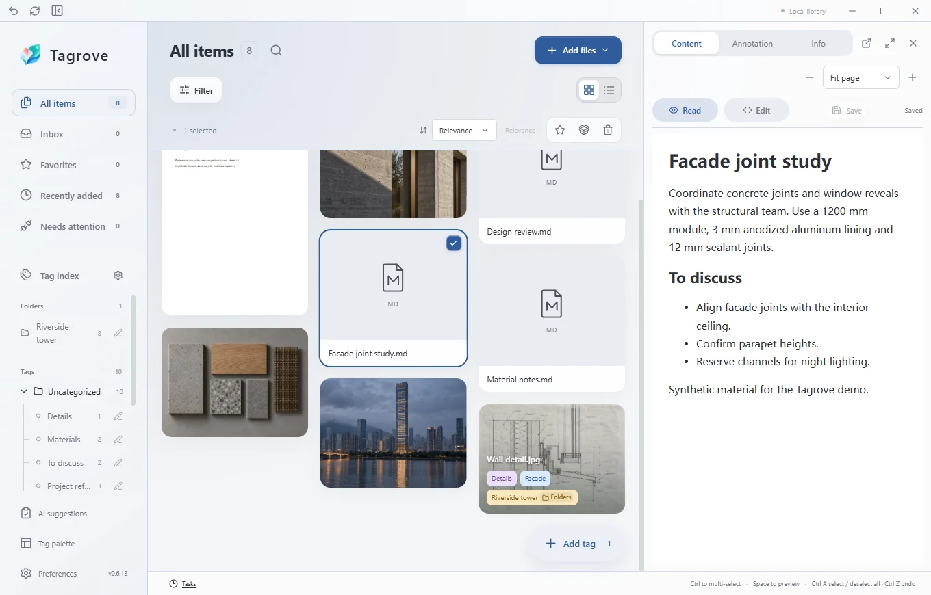Delete selected item with trash icon
This screenshot has height=595, width=931.
(608, 130)
